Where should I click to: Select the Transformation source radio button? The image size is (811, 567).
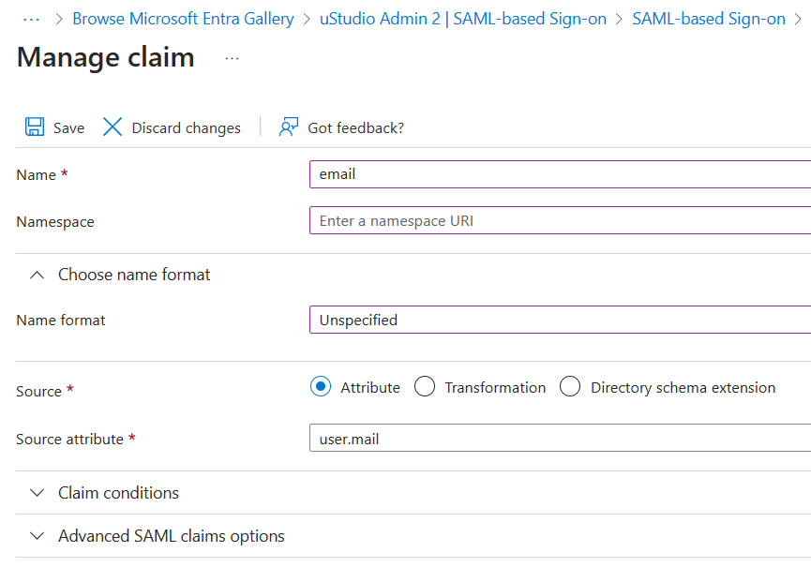click(425, 387)
